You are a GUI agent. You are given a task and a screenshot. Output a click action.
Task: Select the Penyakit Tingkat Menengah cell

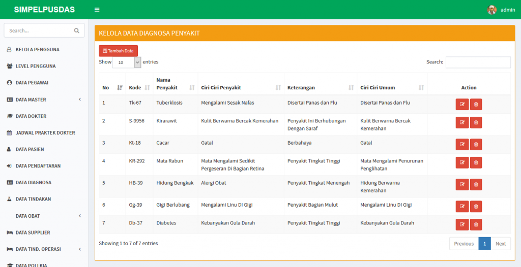click(x=321, y=186)
